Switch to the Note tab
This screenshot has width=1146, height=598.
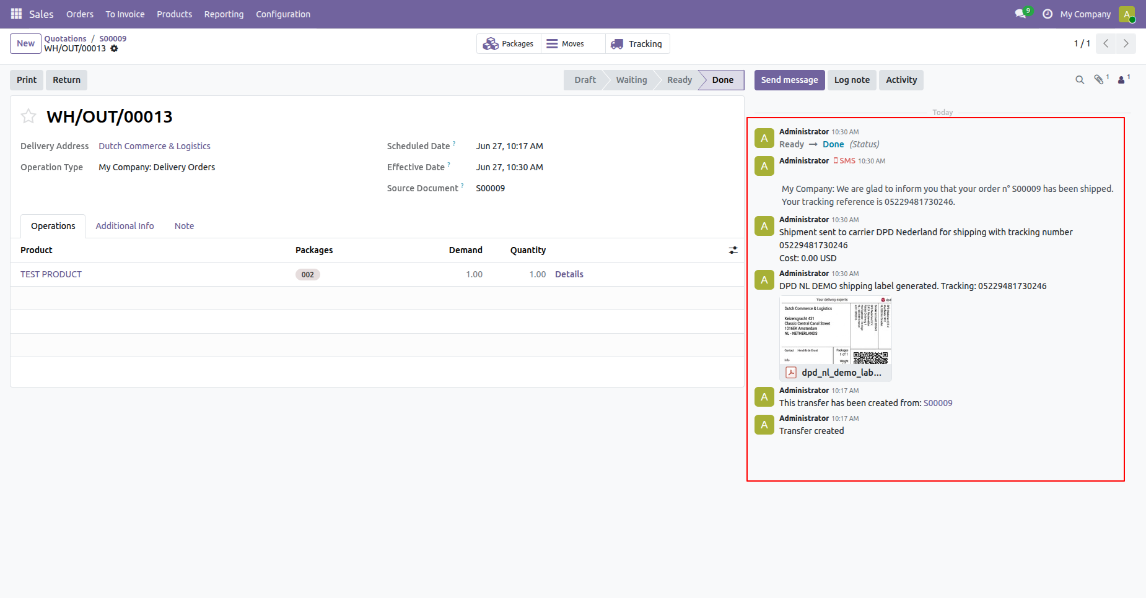pos(184,226)
